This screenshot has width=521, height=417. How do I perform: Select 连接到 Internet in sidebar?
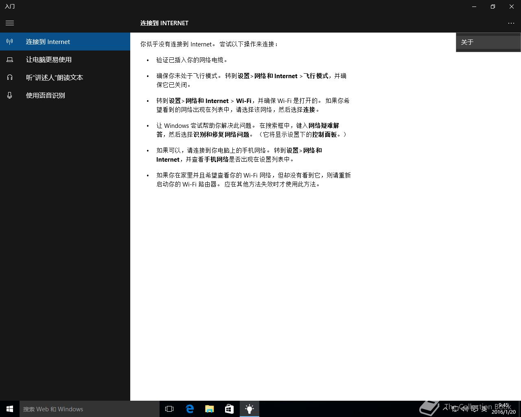coord(65,42)
